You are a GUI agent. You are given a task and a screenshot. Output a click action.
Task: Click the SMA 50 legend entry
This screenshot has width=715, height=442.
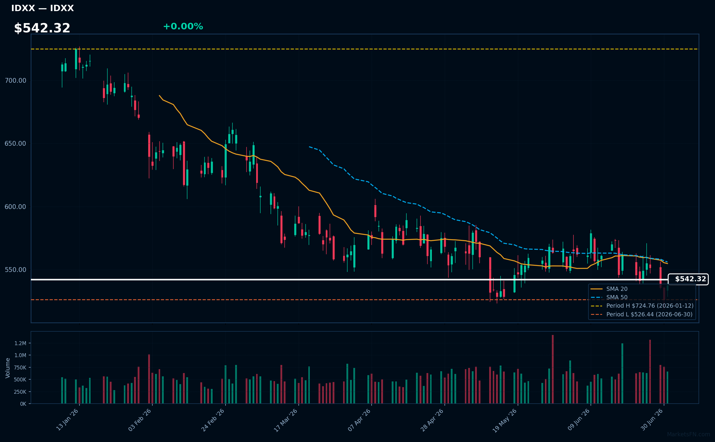coord(609,297)
